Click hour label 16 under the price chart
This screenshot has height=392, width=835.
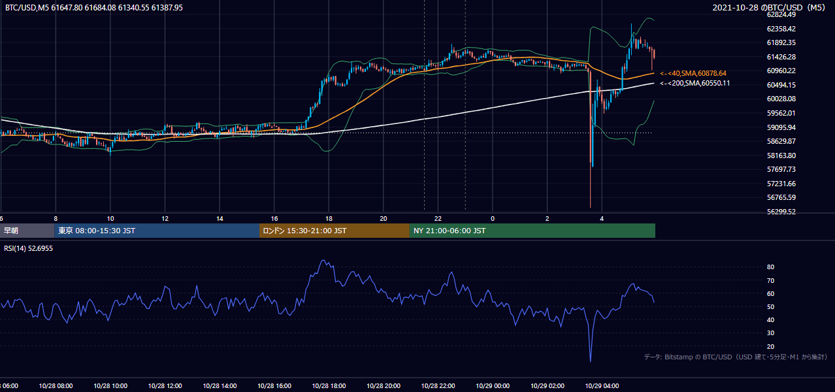(x=274, y=218)
